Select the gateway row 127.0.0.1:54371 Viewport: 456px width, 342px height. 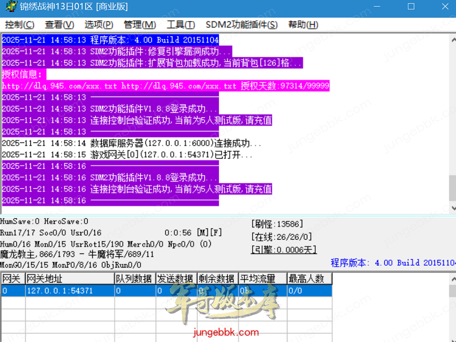[x=60, y=291]
